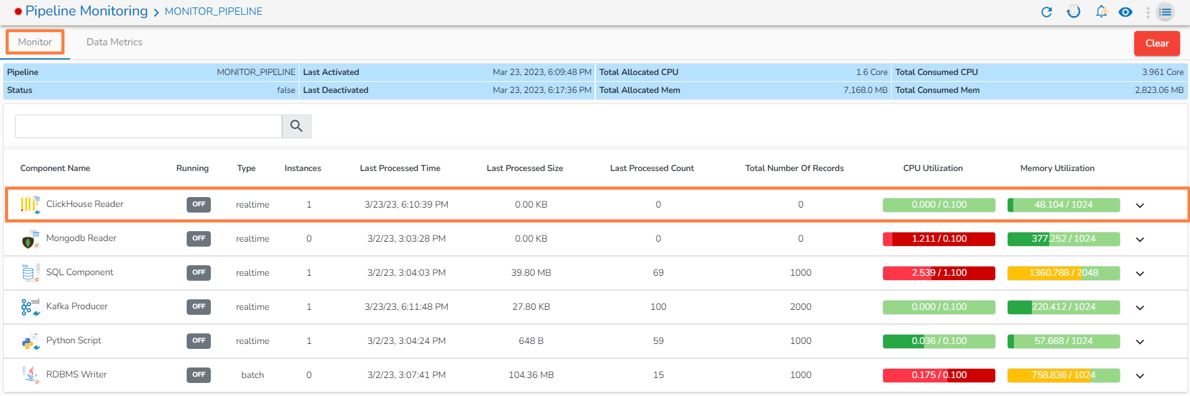Click the magnifier search icon
Screen dimensions: 1190x396
pos(296,126)
